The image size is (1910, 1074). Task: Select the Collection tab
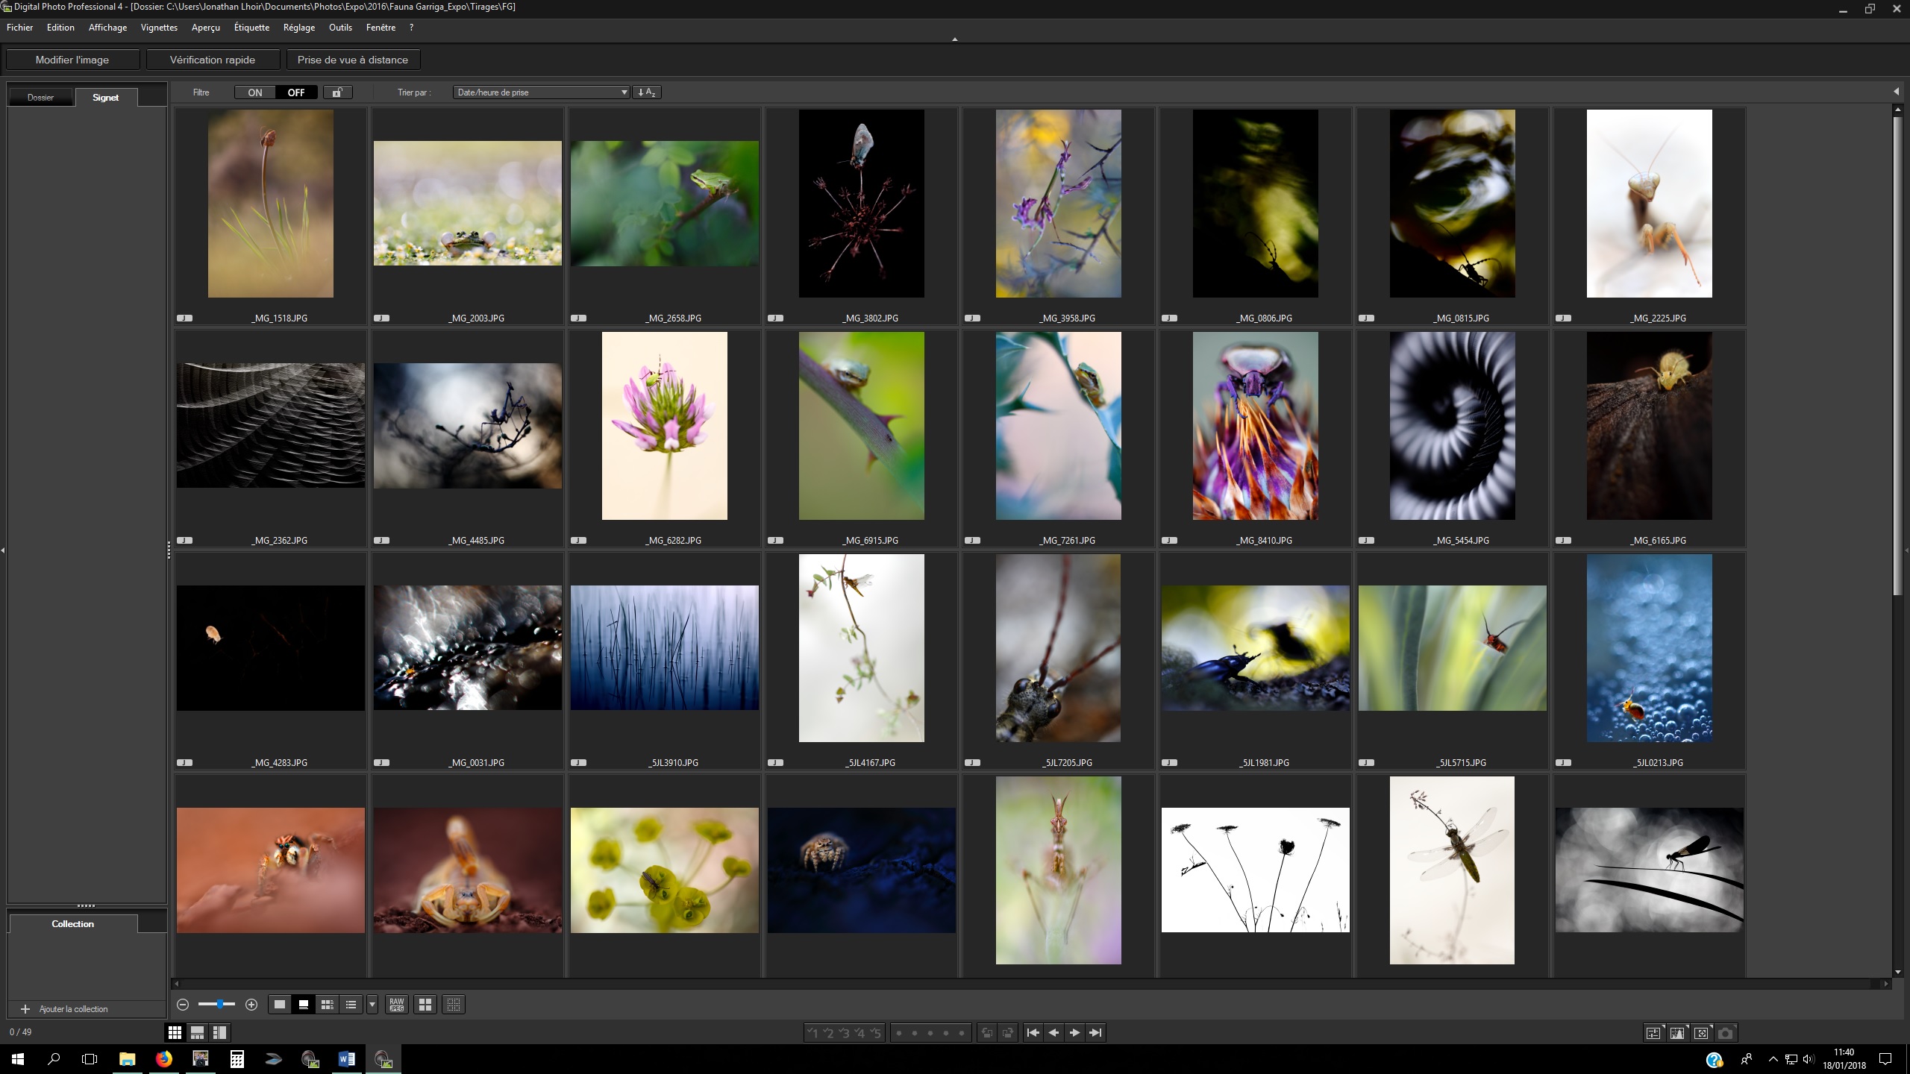tap(73, 924)
